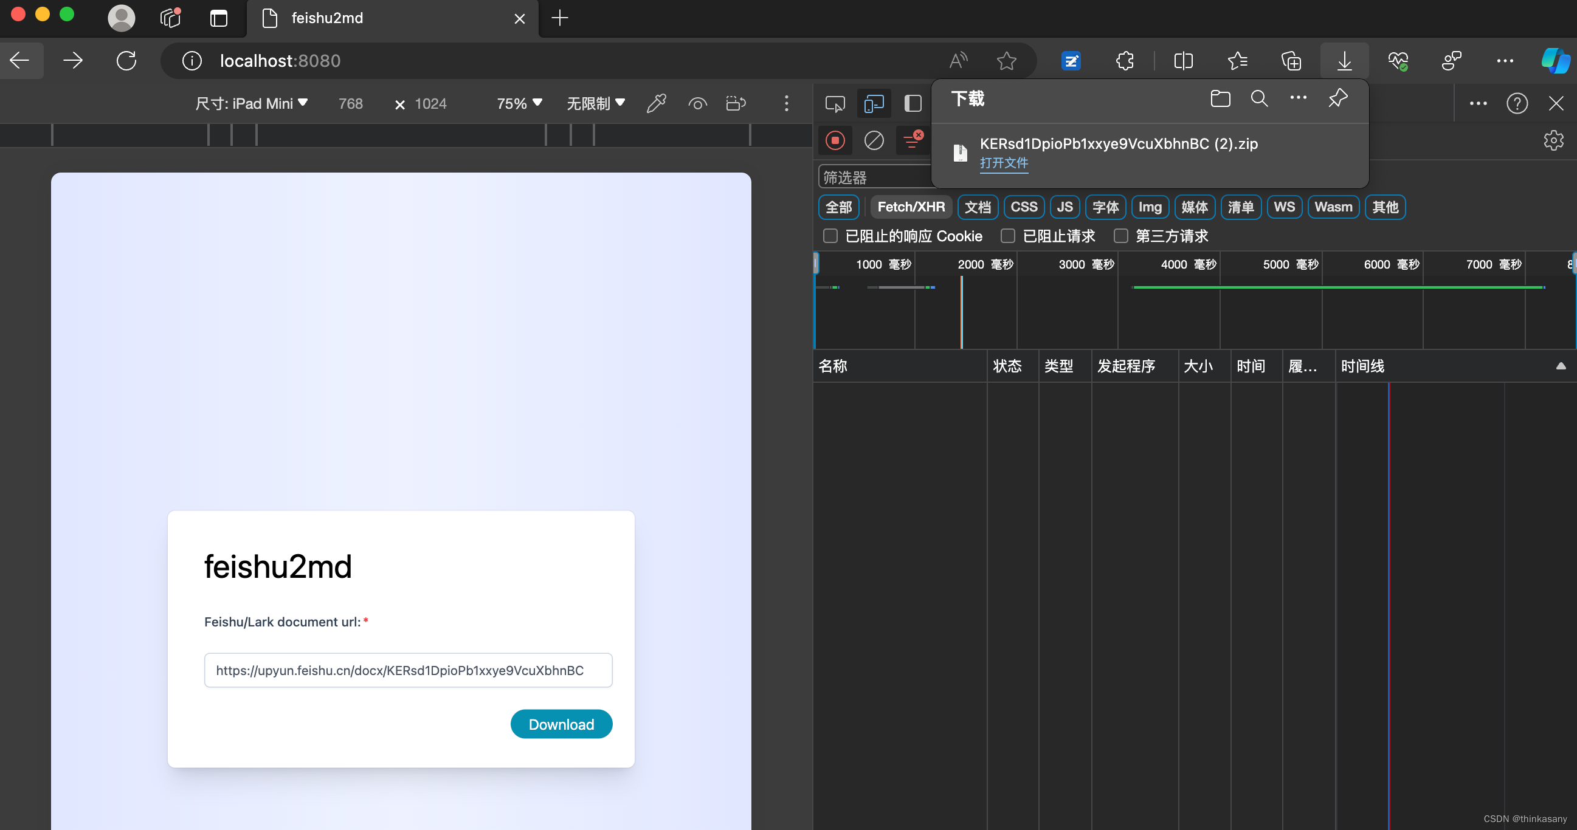The height and width of the screenshot is (830, 1577).
Task: Click the Feishu document URL input field
Action: pos(408,670)
